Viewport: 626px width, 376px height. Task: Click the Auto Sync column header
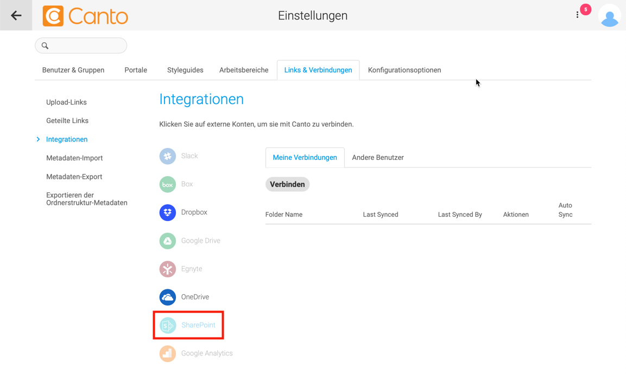click(x=565, y=210)
